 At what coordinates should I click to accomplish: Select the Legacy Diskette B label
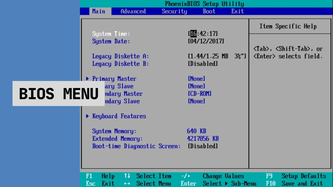[x=120, y=64]
